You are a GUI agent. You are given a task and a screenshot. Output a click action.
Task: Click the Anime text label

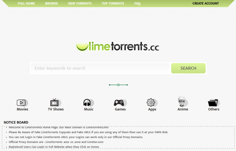tap(183, 109)
